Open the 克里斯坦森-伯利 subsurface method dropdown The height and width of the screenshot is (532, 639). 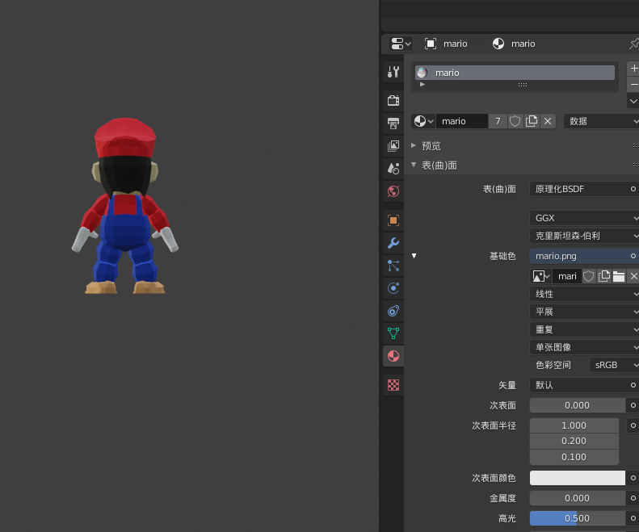pos(584,236)
